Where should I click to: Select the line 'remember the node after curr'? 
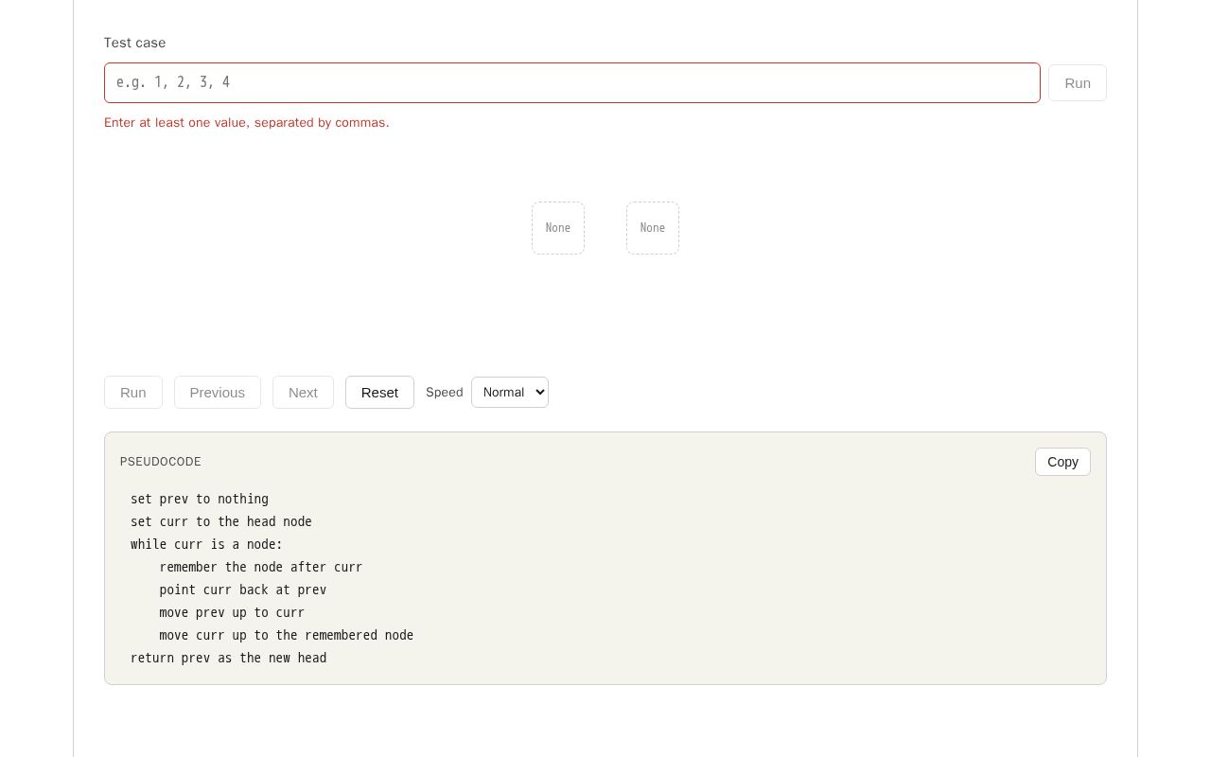(x=261, y=567)
